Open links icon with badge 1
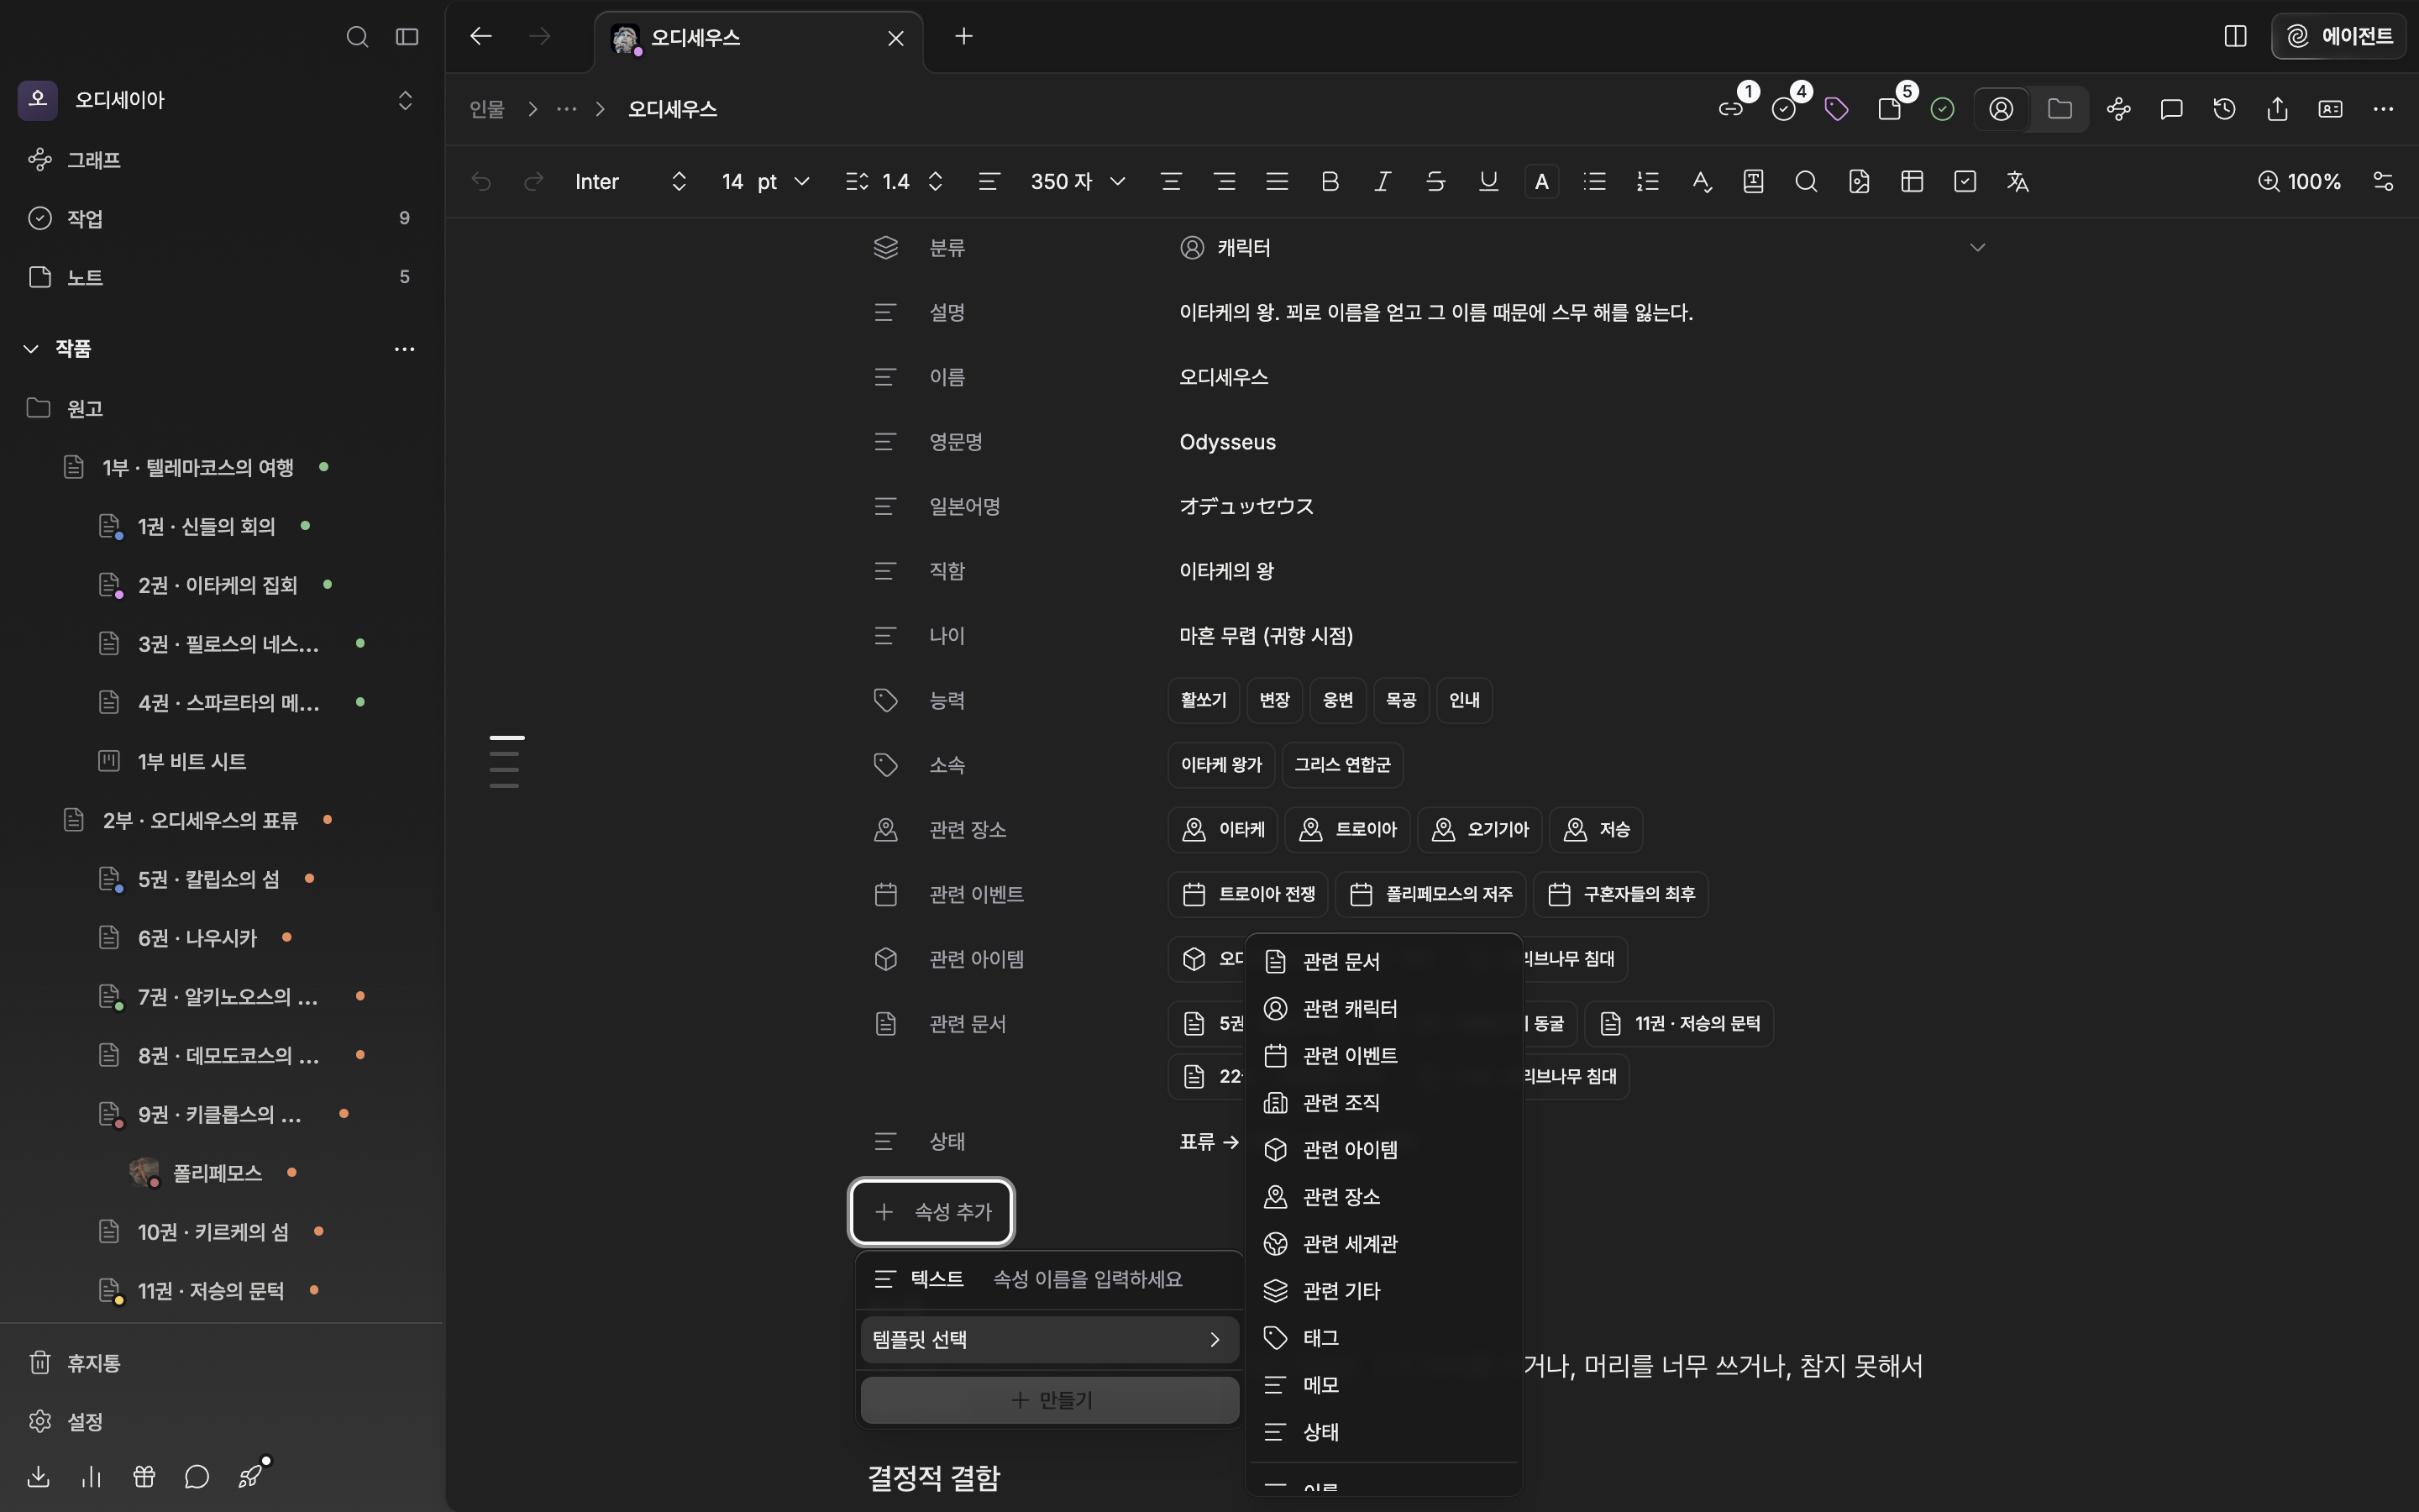 pyautogui.click(x=1731, y=109)
